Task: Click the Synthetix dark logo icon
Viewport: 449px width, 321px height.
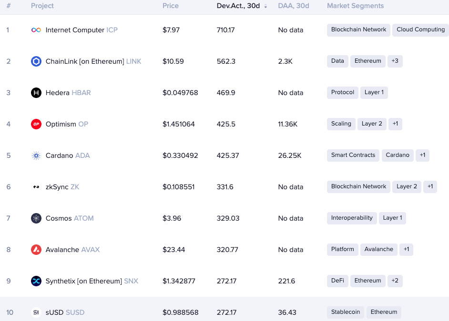Action: point(36,282)
